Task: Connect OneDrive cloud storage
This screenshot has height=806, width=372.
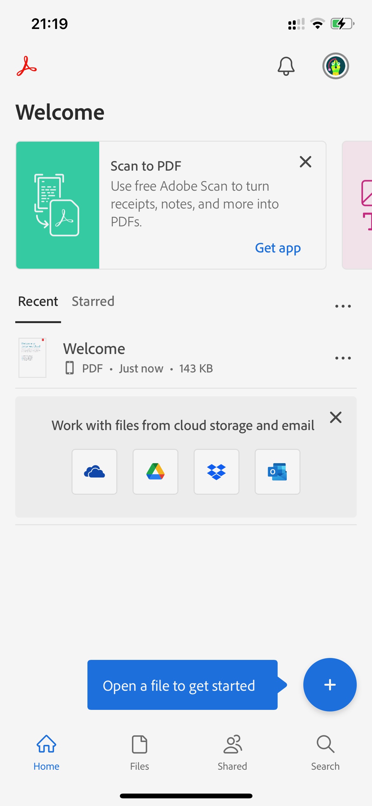Action: tap(94, 471)
